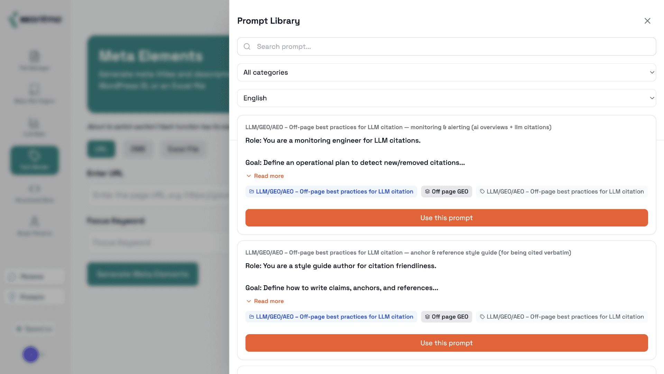Open the All categories dropdown

click(446, 72)
